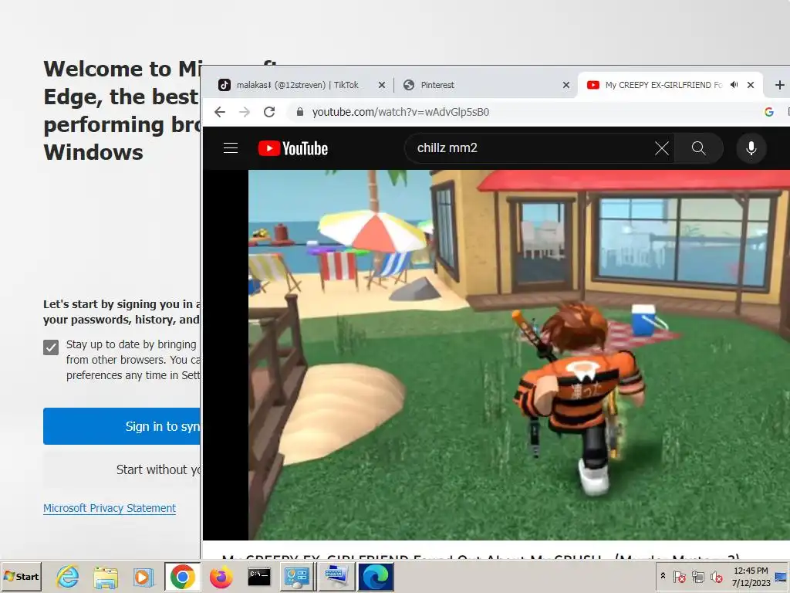Open the keyboard-and-monitor taskbar icon
790x593 pixels.
[x=336, y=576]
